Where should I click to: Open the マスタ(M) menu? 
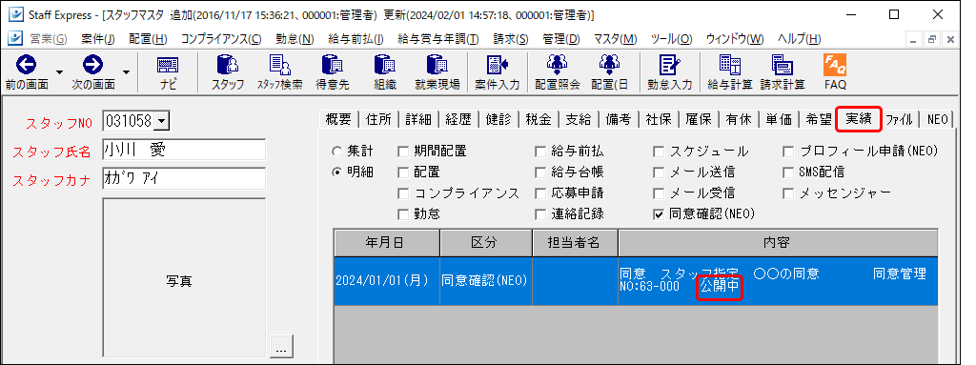click(x=615, y=39)
